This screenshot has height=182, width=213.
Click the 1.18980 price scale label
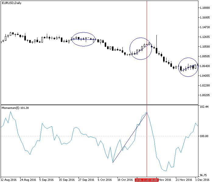[204, 8]
